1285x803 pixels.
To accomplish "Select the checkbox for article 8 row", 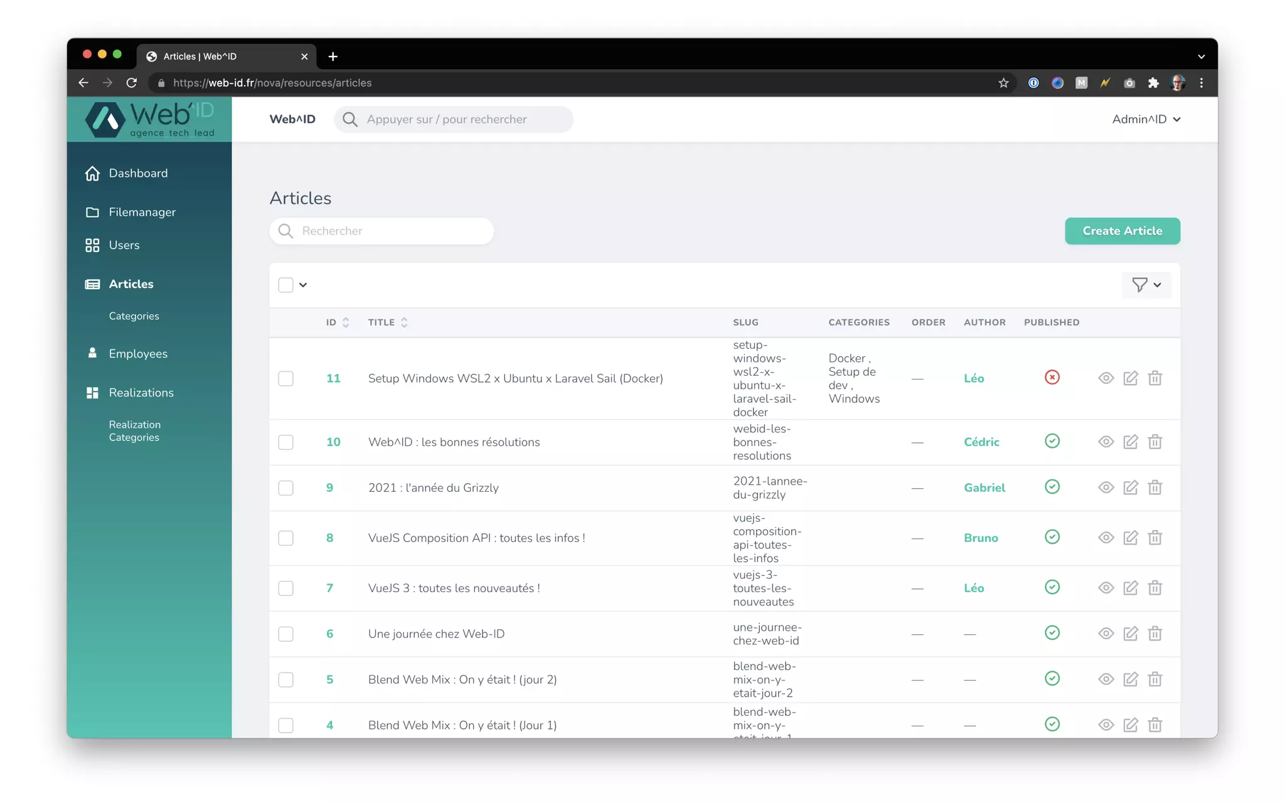I will (x=285, y=538).
